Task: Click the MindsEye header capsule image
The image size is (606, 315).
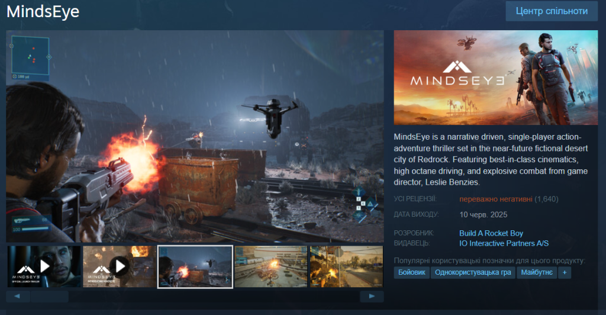Action: [x=496, y=78]
